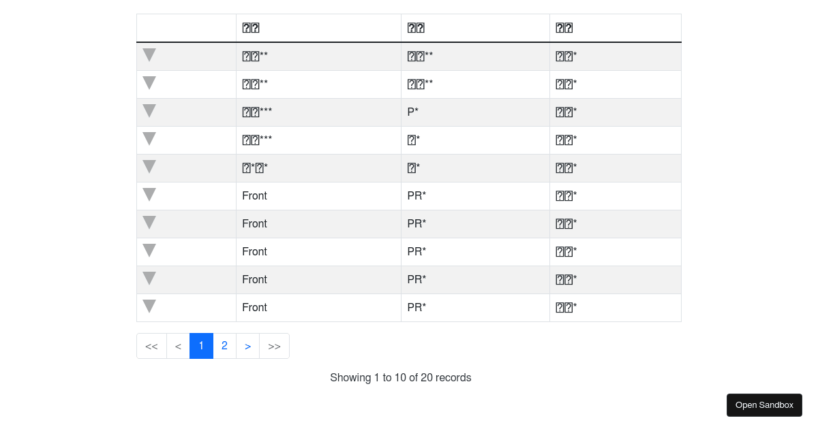Expand the second table row
818x429 pixels.
pos(149,83)
